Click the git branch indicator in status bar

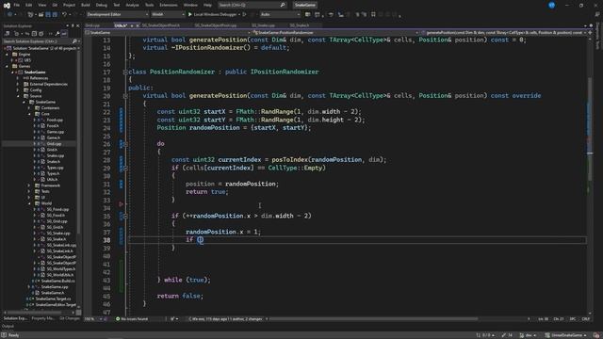(x=528, y=335)
